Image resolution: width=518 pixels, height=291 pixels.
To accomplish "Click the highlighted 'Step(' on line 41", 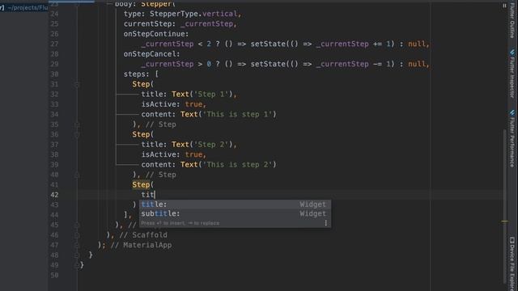I will (x=143, y=185).
